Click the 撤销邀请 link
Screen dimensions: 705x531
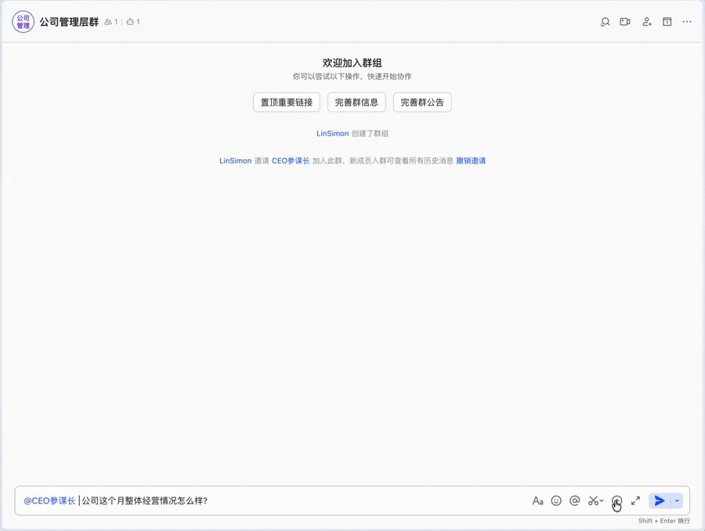[471, 161]
